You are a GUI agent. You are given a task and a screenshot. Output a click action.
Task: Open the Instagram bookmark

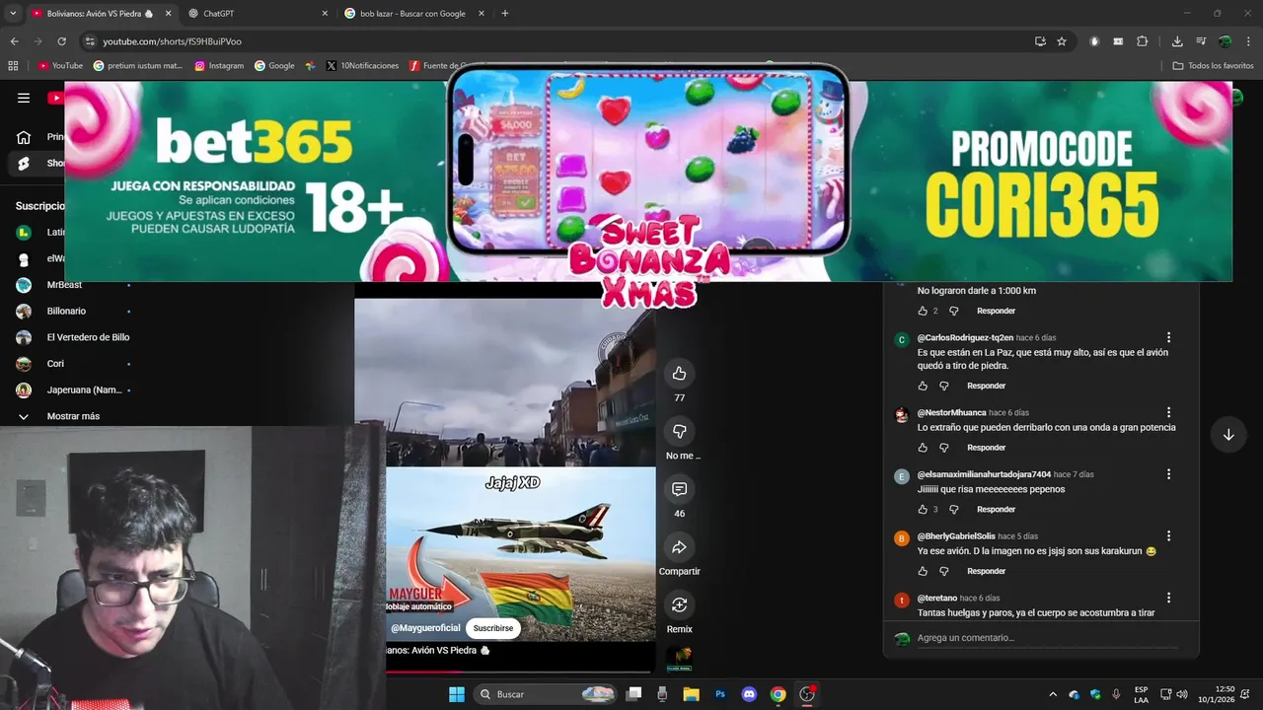[x=219, y=66]
